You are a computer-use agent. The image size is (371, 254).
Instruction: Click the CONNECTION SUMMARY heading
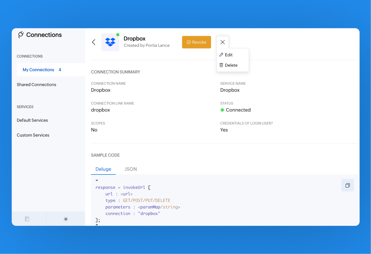pos(116,72)
